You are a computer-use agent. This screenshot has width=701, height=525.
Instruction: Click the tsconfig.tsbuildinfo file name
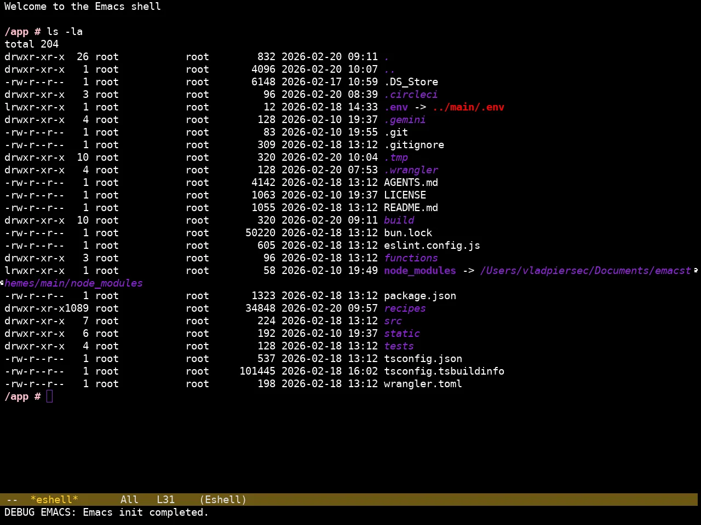(x=444, y=371)
